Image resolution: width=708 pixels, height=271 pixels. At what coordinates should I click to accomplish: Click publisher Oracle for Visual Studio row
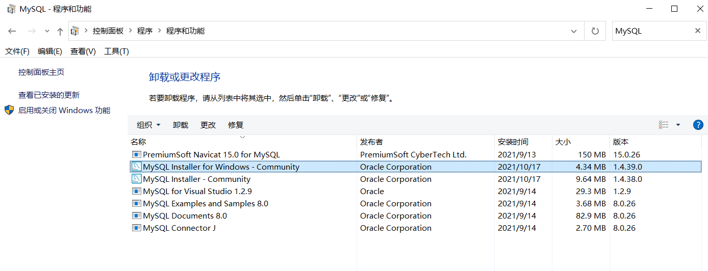(372, 191)
